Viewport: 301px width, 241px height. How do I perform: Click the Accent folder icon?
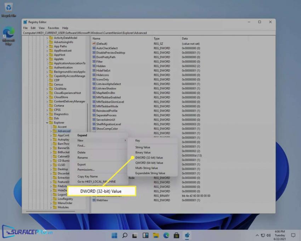[55, 127]
